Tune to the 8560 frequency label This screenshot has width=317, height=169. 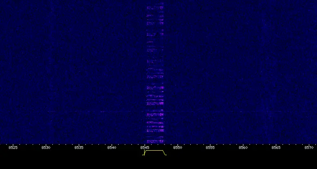243,147
